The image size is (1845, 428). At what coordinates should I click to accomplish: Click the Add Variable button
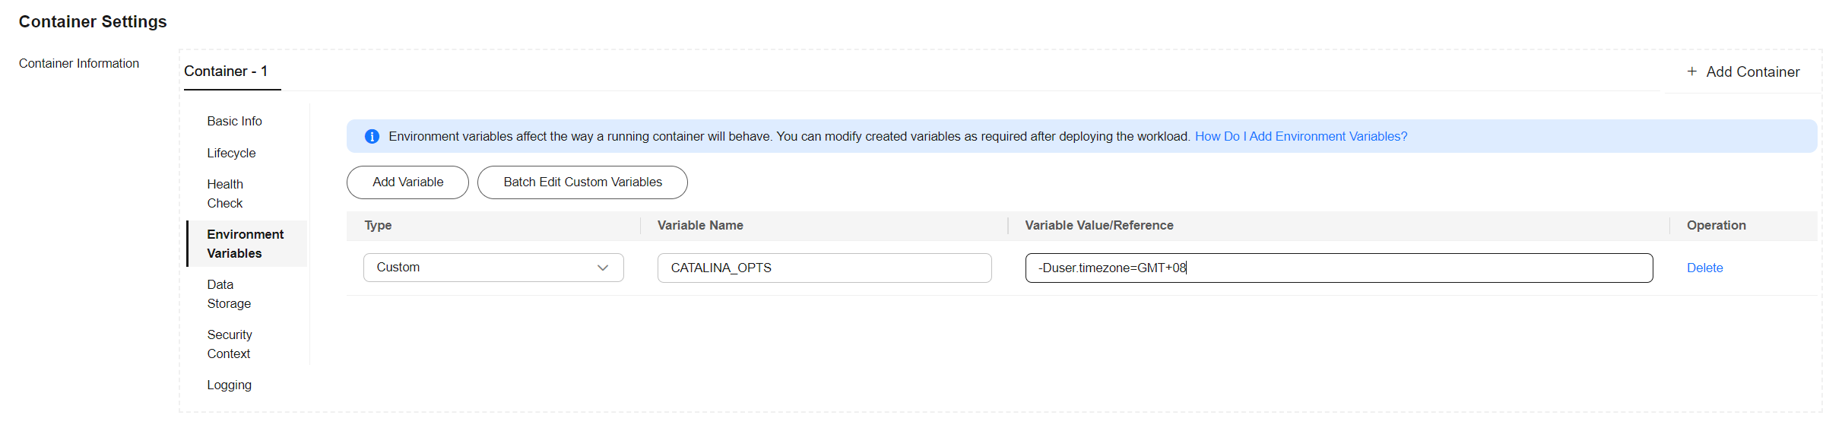(x=407, y=182)
